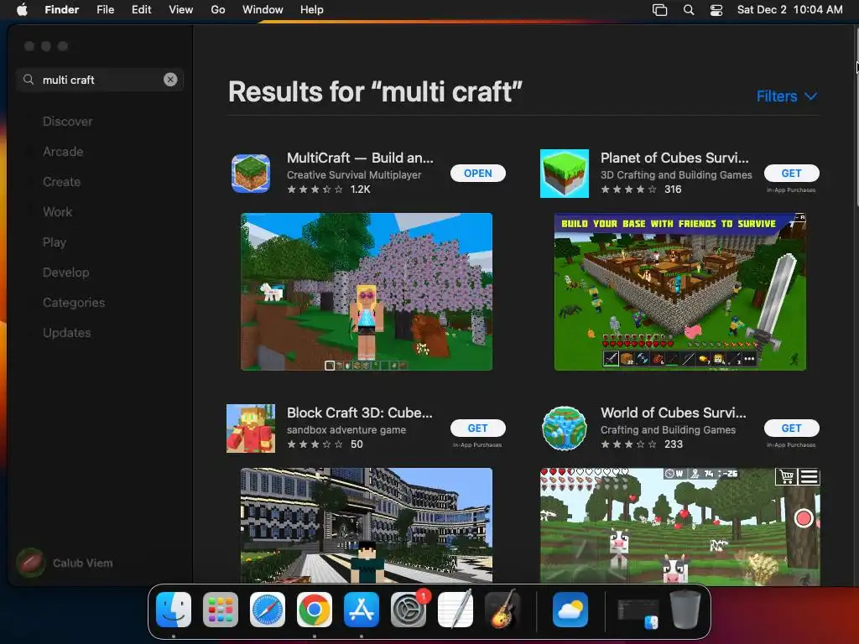Expand the Filters dropdown
Screen dimensions: 859x644
pyautogui.click(x=787, y=96)
